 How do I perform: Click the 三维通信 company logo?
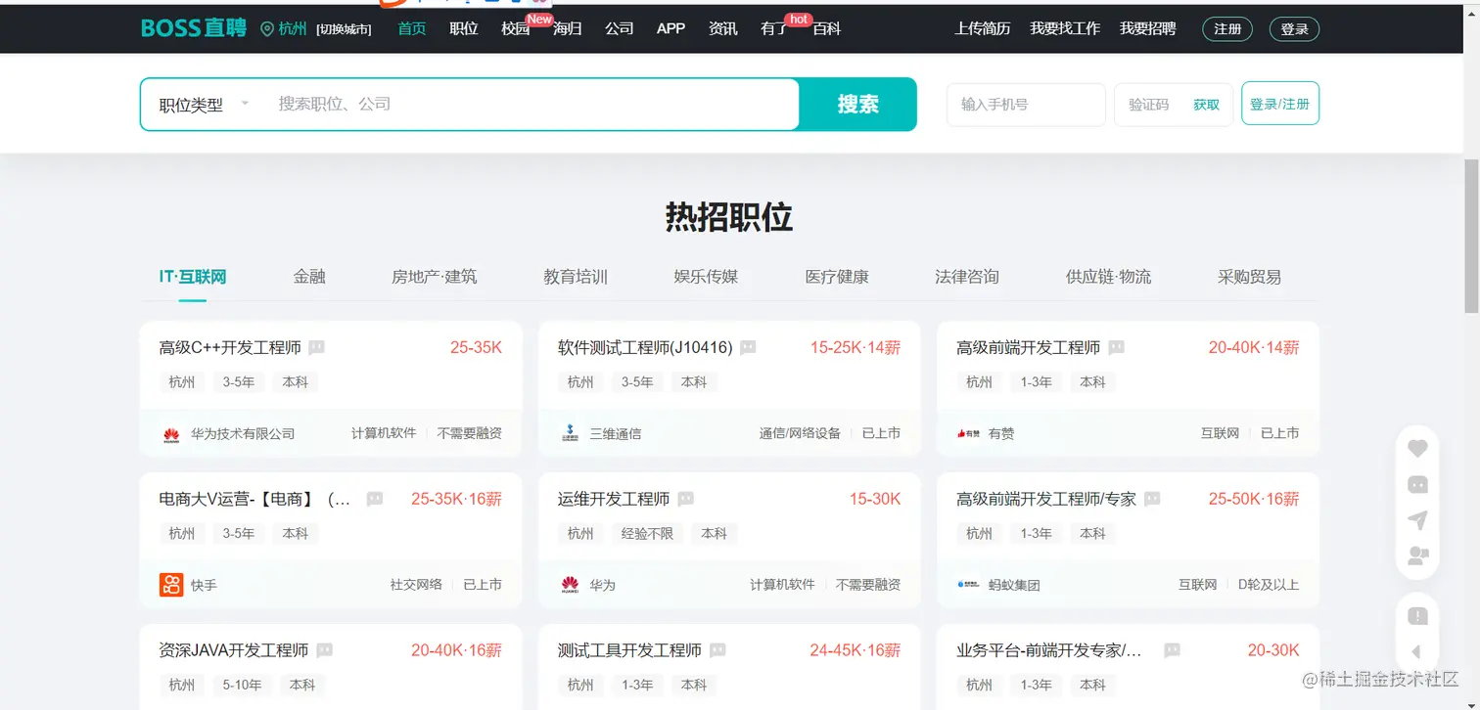coord(570,434)
